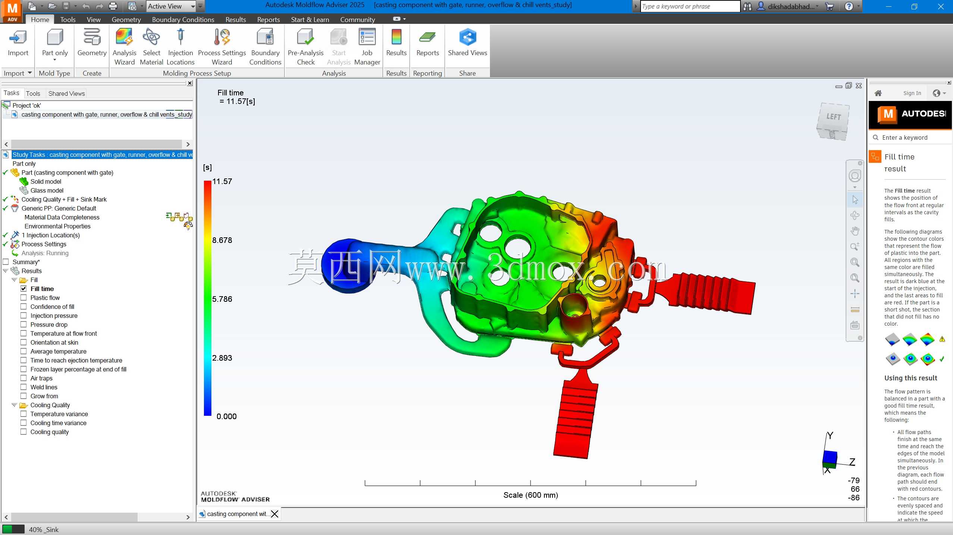Switch to the Geometry ribbon tab
Viewport: 953px width, 535px height.
click(x=126, y=19)
